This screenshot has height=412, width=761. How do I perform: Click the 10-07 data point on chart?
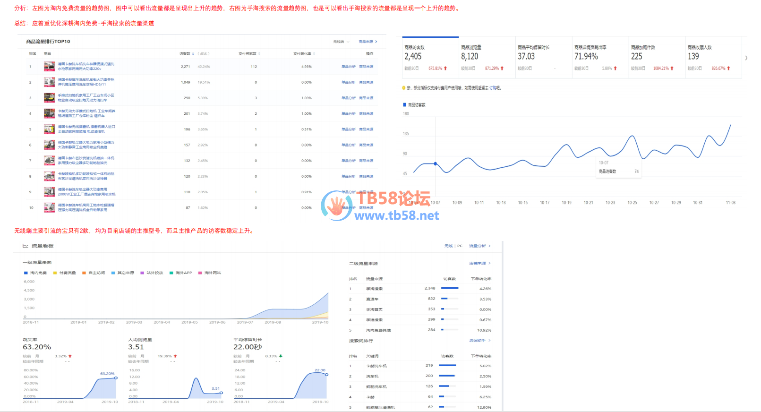[436, 163]
